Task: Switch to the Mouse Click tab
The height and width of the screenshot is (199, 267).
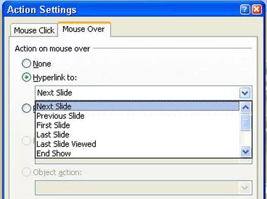Action: (34, 30)
